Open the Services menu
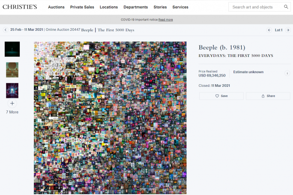The width and height of the screenshot is (293, 195). pyautogui.click(x=180, y=7)
